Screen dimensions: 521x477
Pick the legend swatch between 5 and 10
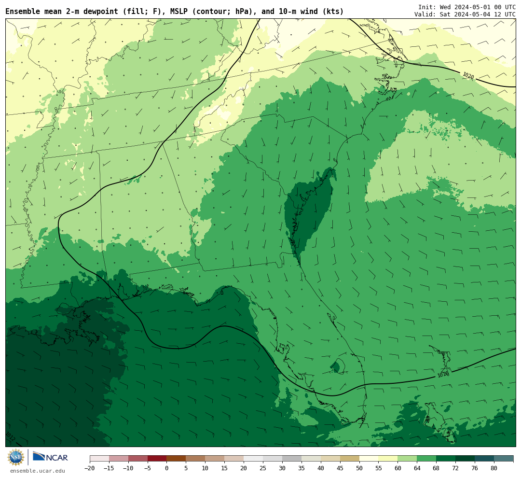(x=195, y=459)
